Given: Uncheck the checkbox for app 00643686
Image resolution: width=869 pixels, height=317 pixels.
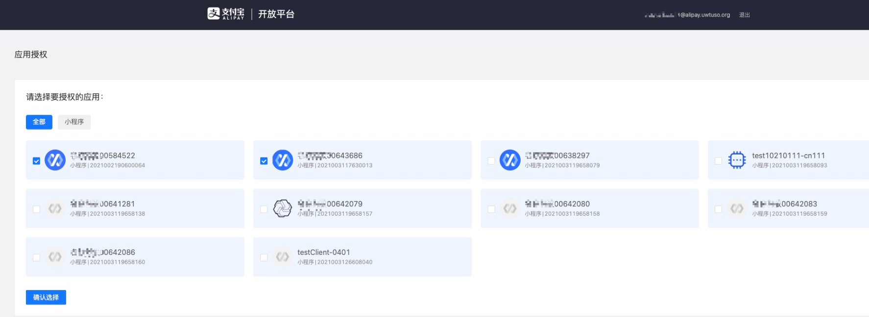Looking at the screenshot, I should [264, 161].
